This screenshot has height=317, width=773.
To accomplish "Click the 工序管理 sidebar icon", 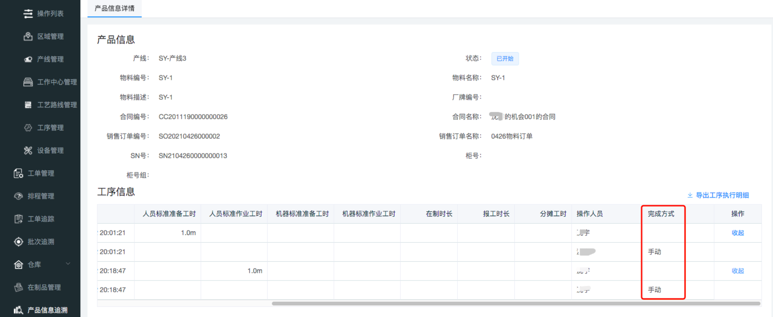I will (28, 128).
